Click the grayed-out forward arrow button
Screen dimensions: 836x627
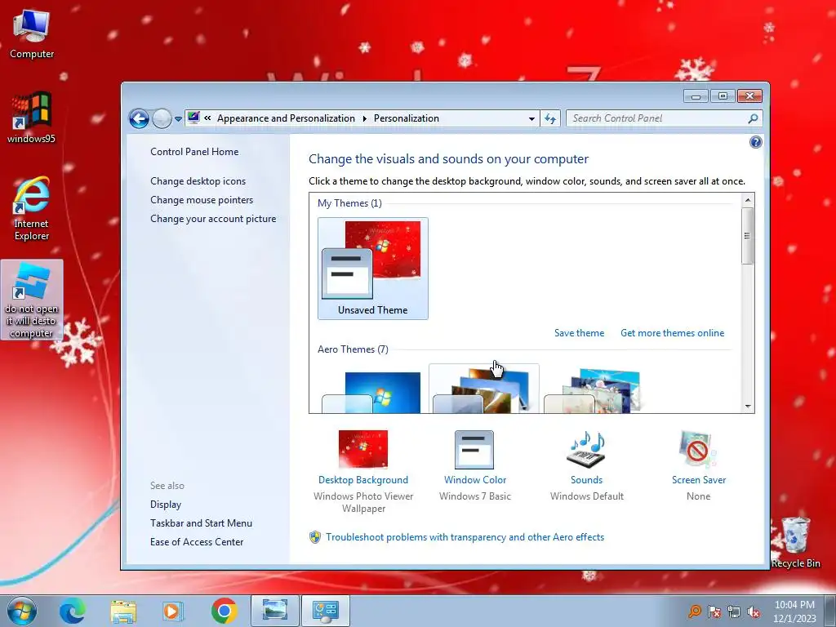[162, 118]
